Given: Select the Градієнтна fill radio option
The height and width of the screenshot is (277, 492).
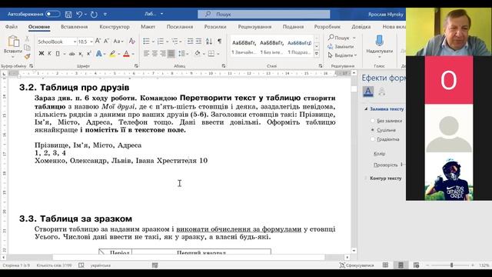Looking at the screenshot, I should tap(373, 139).
